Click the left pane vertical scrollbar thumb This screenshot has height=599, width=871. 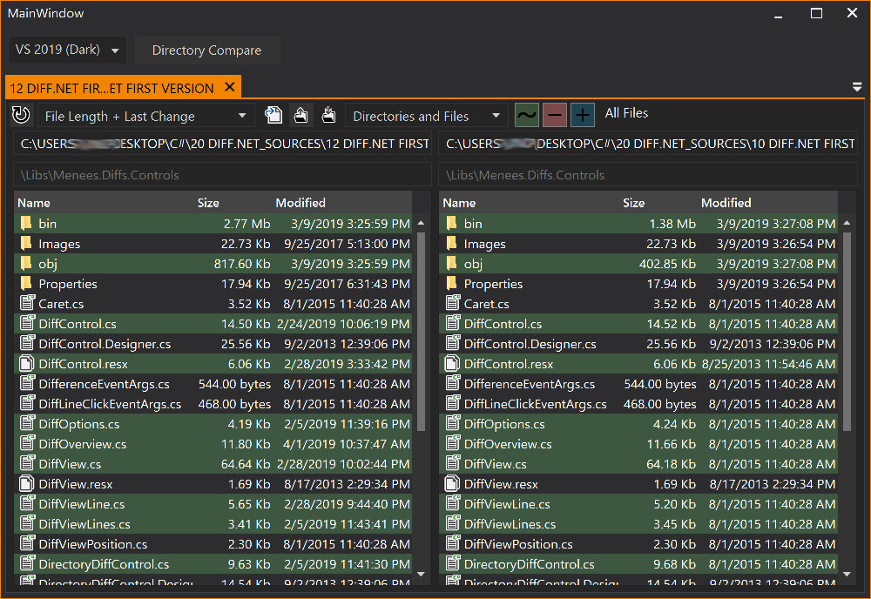point(421,332)
